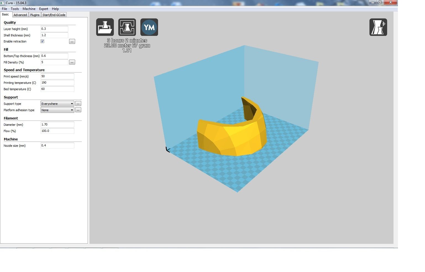425x272 pixels.
Task: Open Fill Density extra settings button
Action: tap(72, 62)
